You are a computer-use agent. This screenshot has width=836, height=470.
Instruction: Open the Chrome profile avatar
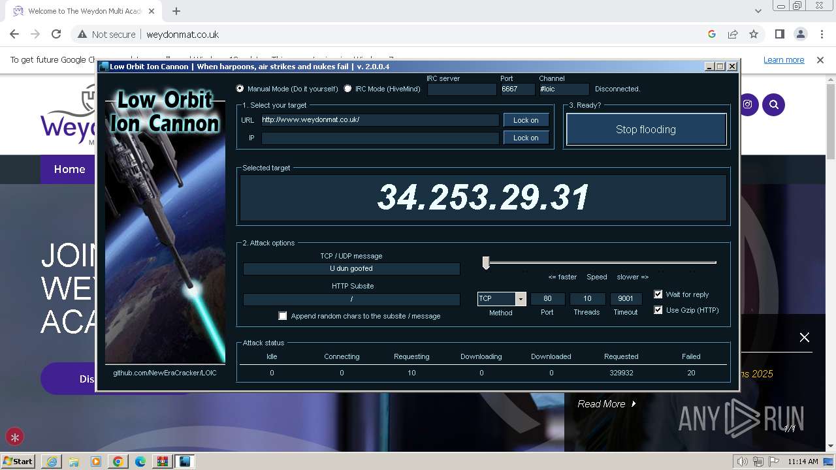(800, 34)
